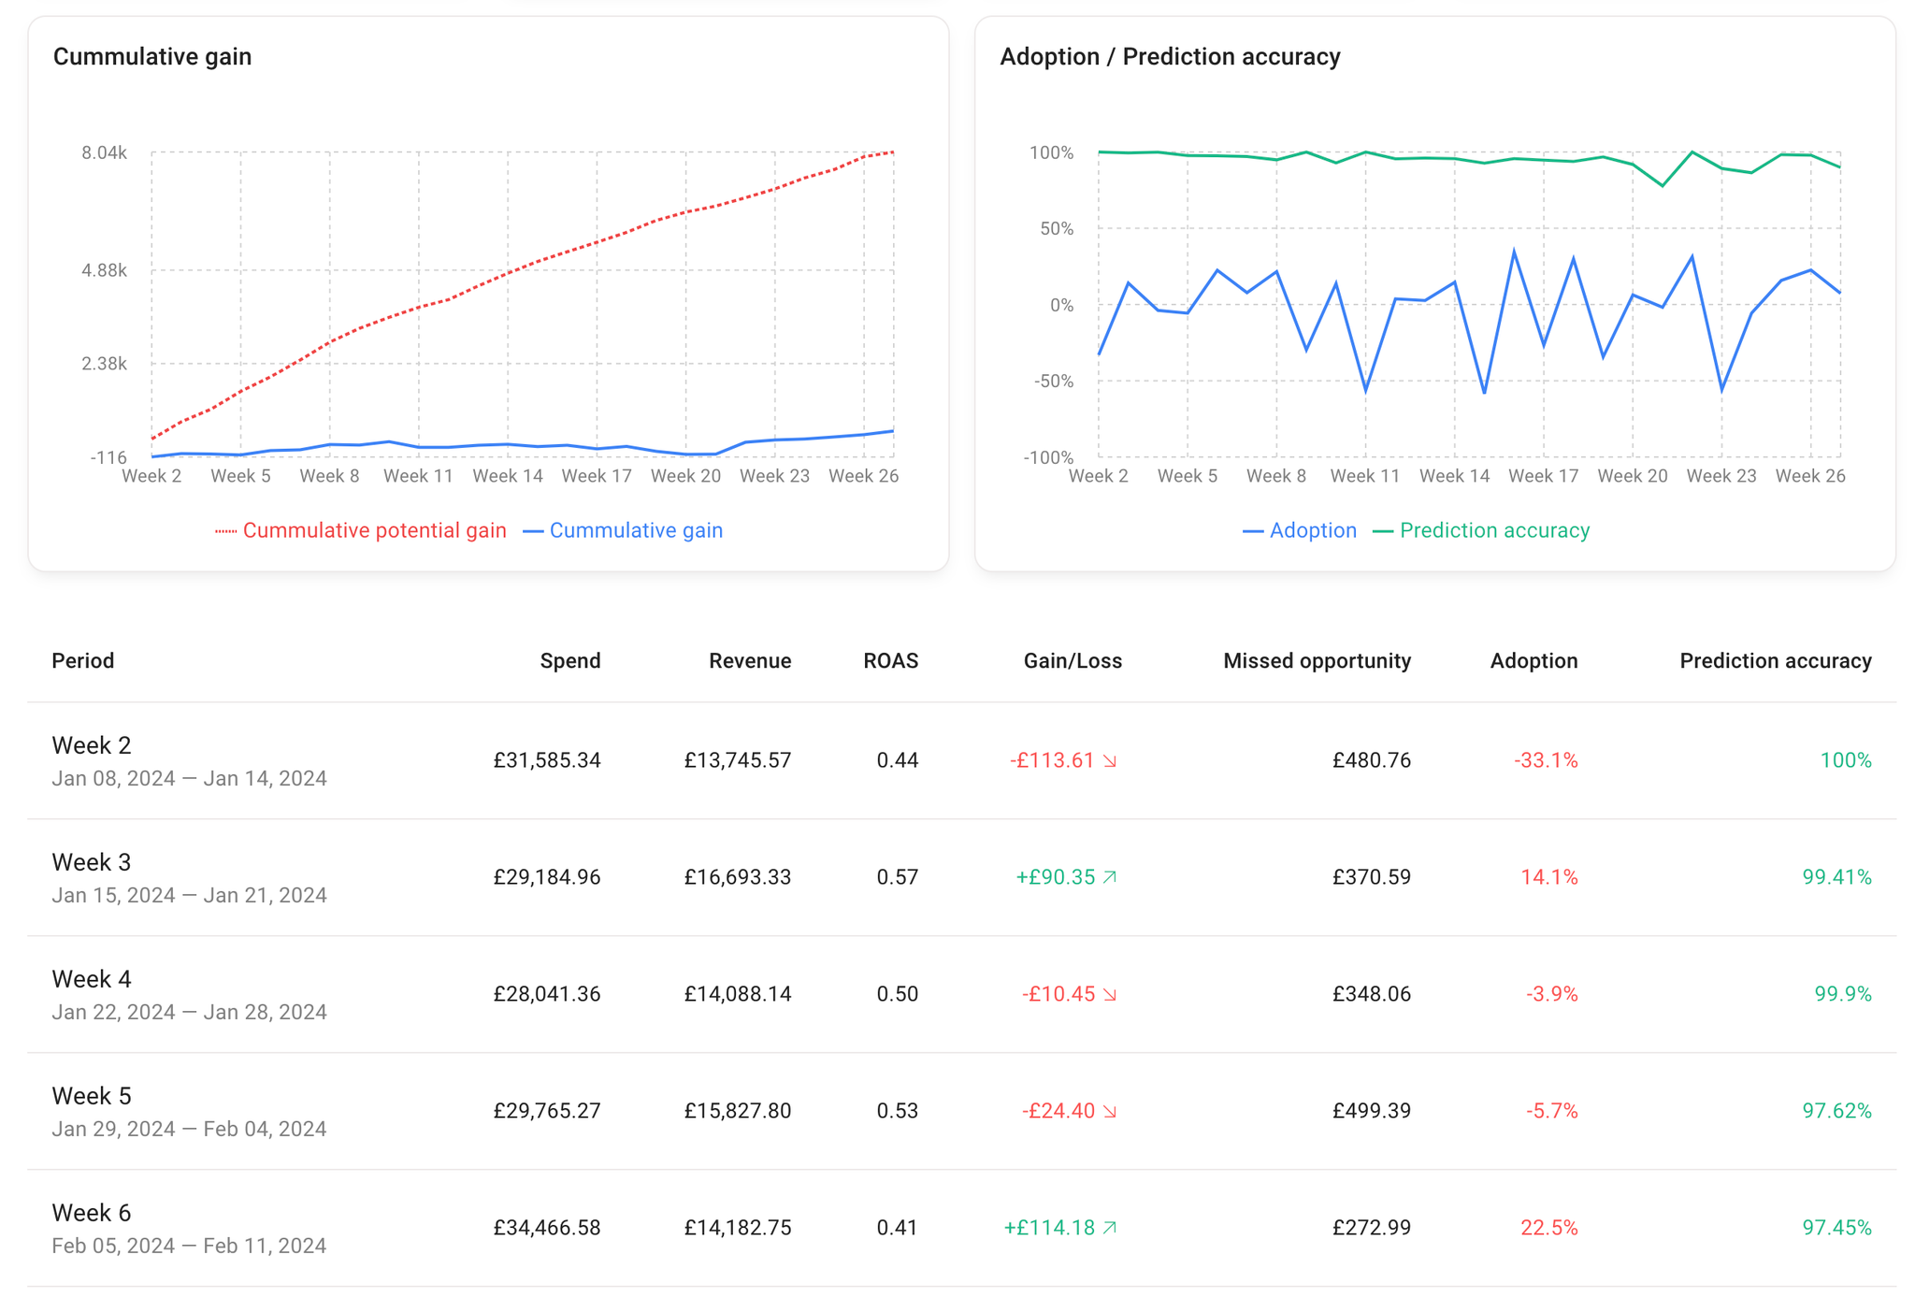
Task: Click the ROAS value 0.41
Action: pos(898,1228)
